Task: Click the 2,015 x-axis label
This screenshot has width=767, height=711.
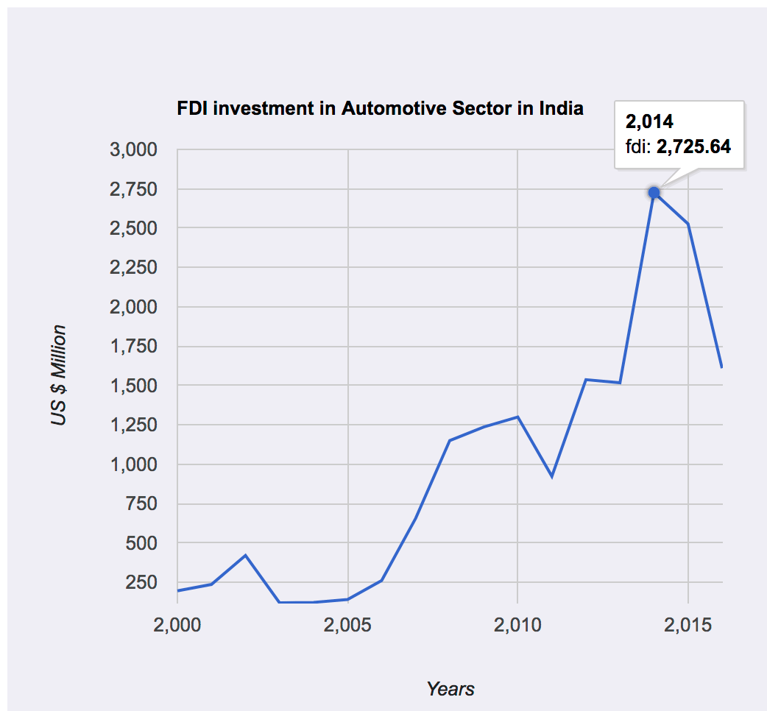Action: point(688,626)
